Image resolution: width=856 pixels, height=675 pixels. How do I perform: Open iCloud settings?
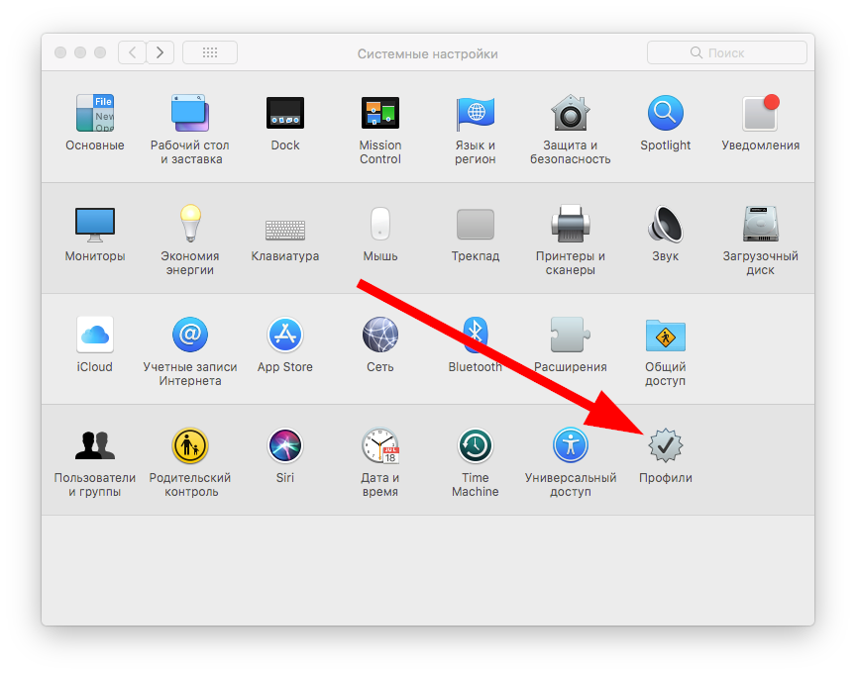95,336
